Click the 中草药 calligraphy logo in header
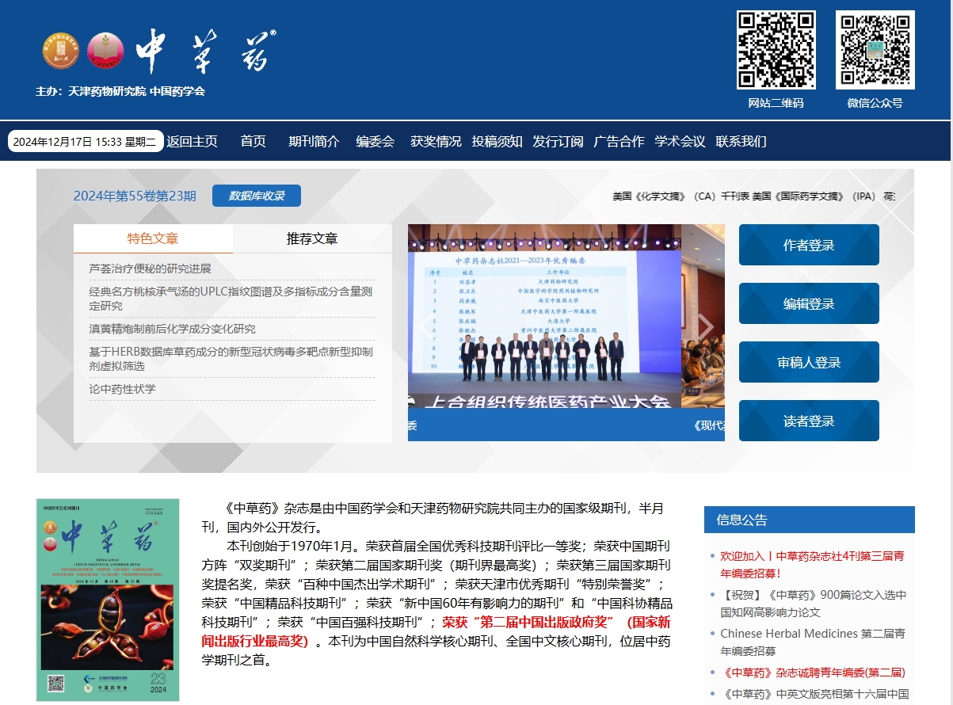This screenshot has height=705, width=953. pyautogui.click(x=206, y=51)
